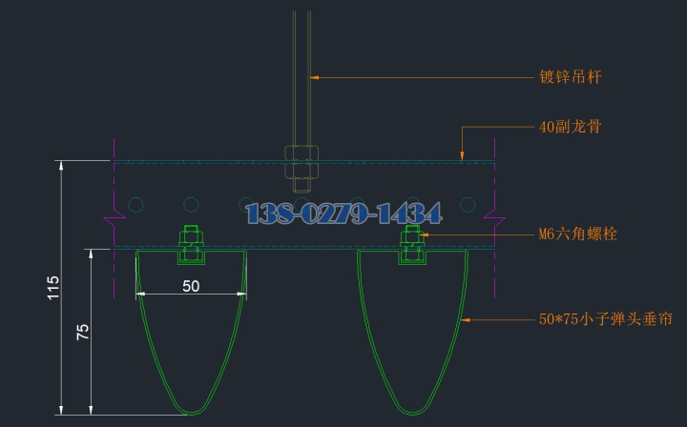Select the right M6 hex bolt assembly
This screenshot has width=687, height=427.
412,244
